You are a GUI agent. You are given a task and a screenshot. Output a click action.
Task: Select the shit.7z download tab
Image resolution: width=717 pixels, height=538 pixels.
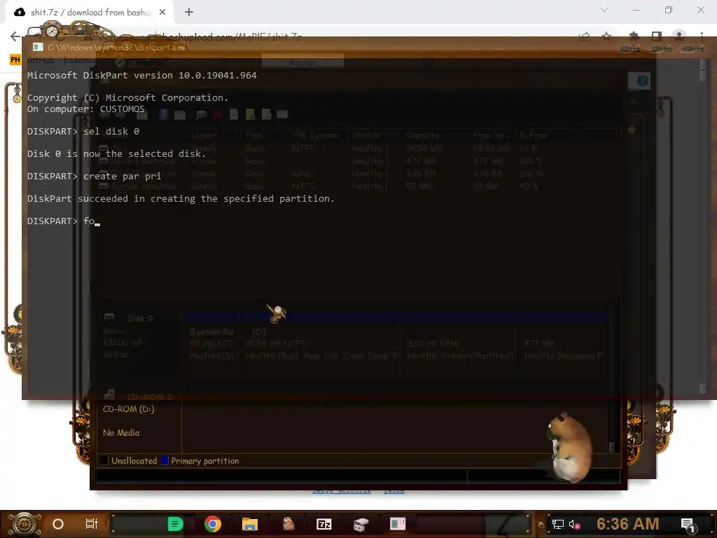click(x=90, y=13)
